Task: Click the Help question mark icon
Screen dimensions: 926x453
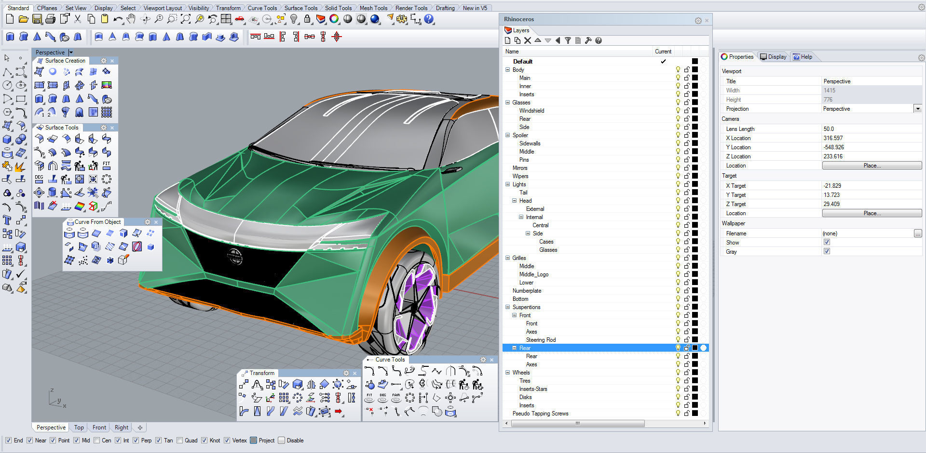Action: point(429,19)
